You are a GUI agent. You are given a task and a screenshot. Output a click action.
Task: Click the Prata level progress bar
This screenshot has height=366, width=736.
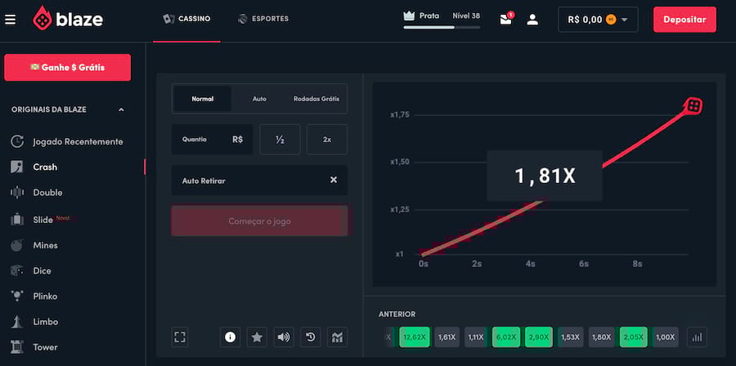[x=442, y=28]
